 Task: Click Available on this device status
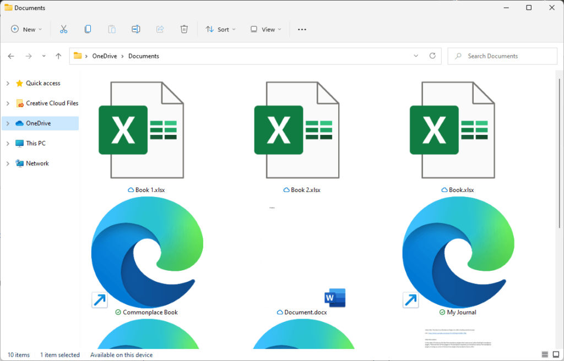click(121, 355)
